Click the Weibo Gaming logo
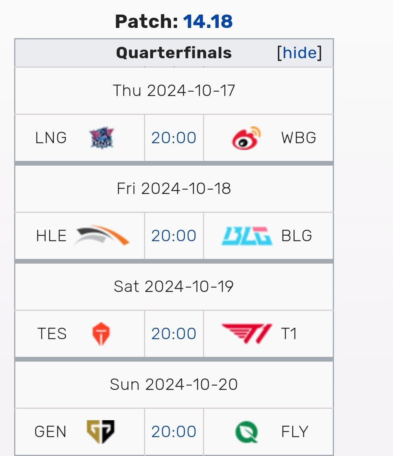 coord(246,138)
